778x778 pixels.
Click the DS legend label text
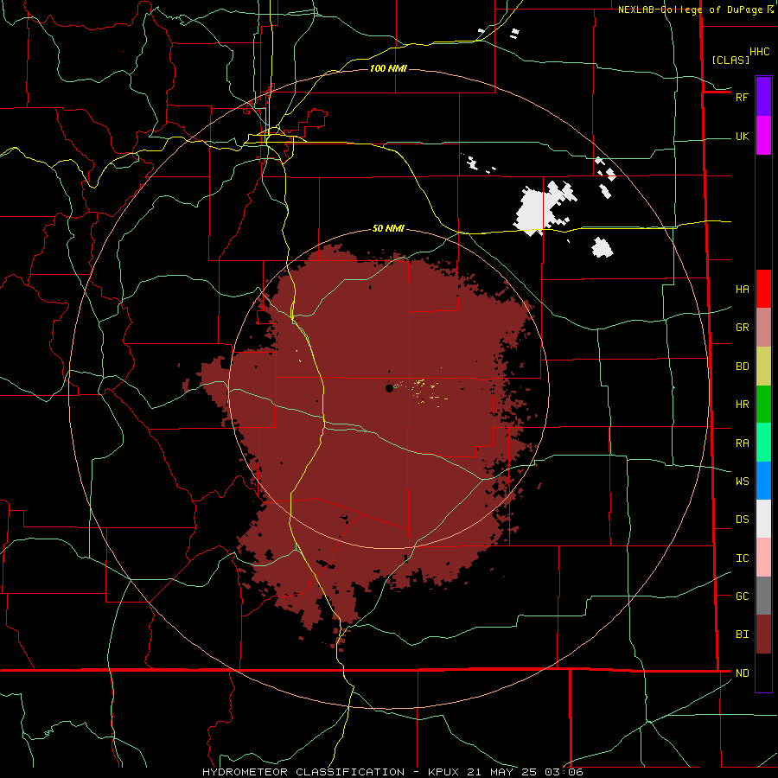tap(742, 520)
